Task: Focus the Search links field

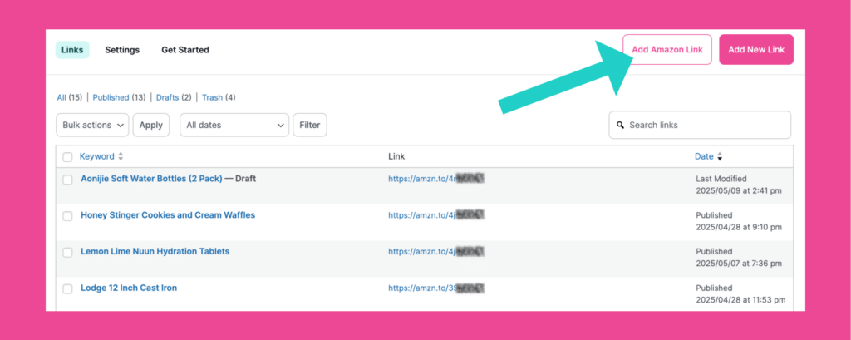Action: tap(700, 125)
